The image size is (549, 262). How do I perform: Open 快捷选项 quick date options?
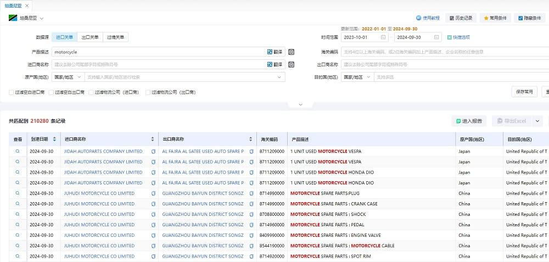pyautogui.click(x=458, y=37)
